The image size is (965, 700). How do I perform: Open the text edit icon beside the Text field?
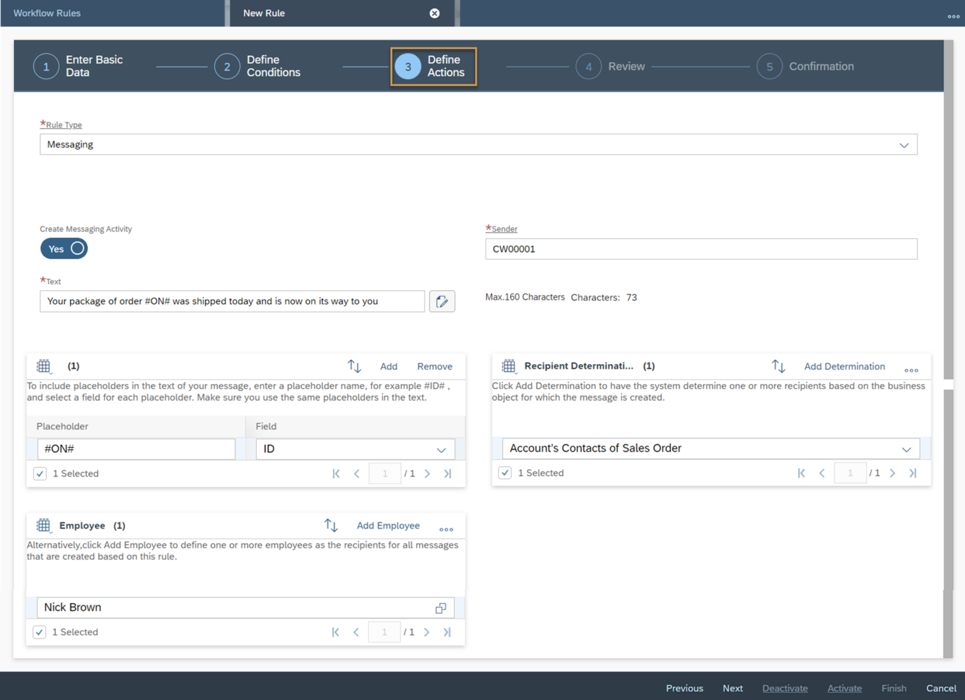tap(442, 301)
